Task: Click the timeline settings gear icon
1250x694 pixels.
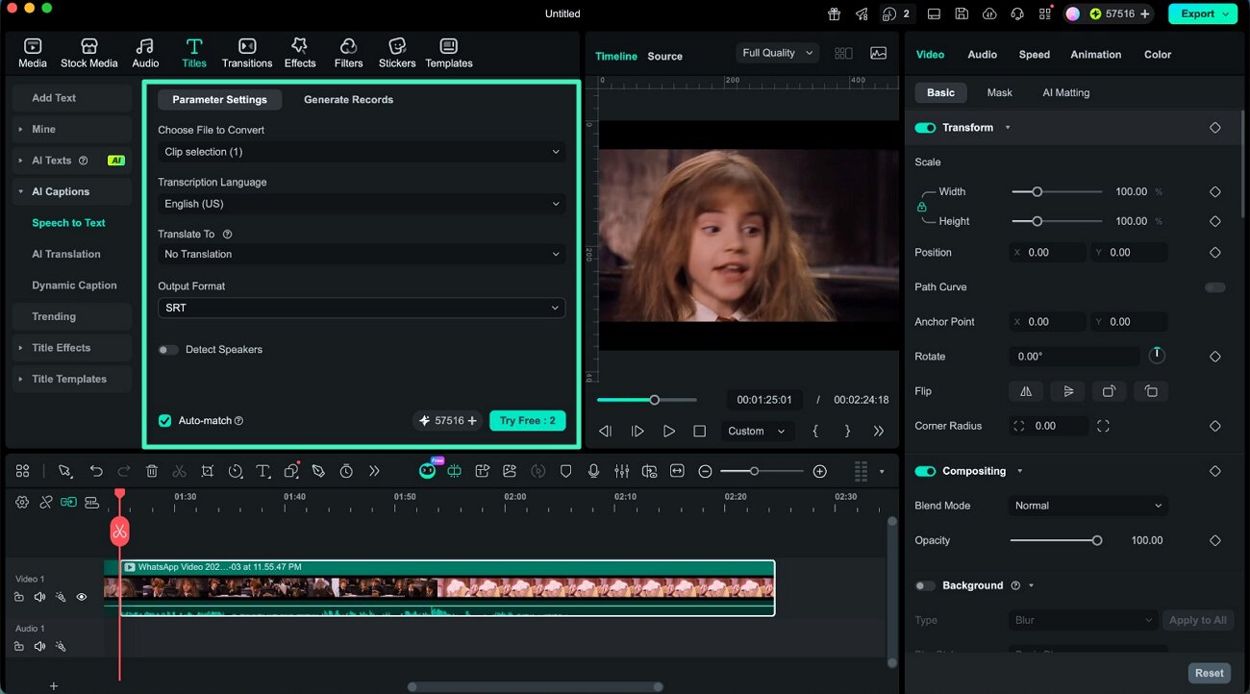Action: tap(22, 502)
